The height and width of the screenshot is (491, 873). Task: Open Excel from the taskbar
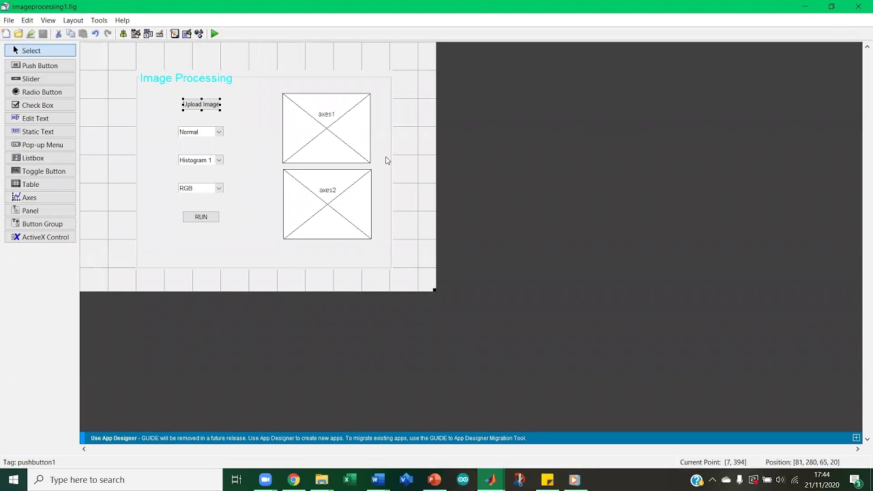[349, 479]
